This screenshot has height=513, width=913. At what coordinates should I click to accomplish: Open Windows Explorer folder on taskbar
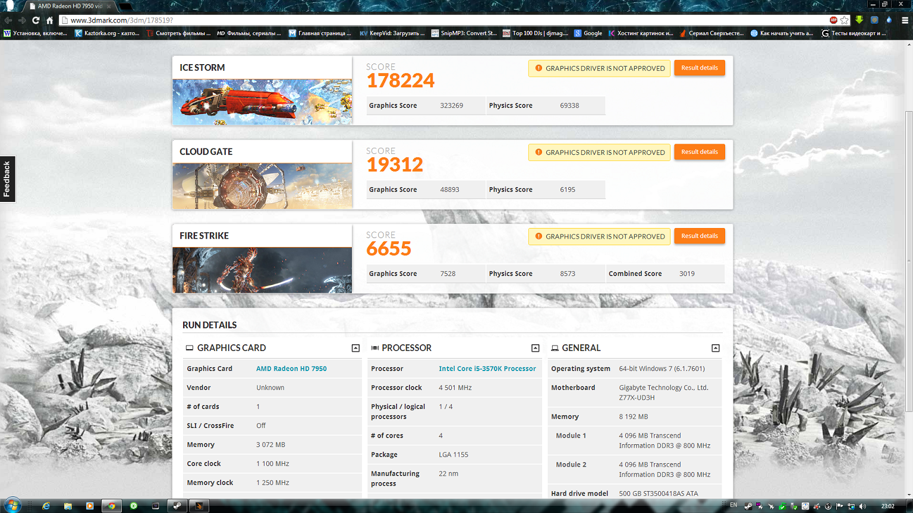[x=68, y=506]
